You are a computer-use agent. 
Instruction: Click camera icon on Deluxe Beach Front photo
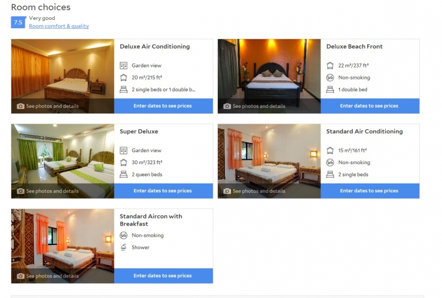[x=227, y=106]
